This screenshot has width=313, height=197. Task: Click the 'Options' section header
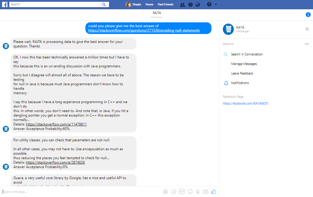click(228, 44)
